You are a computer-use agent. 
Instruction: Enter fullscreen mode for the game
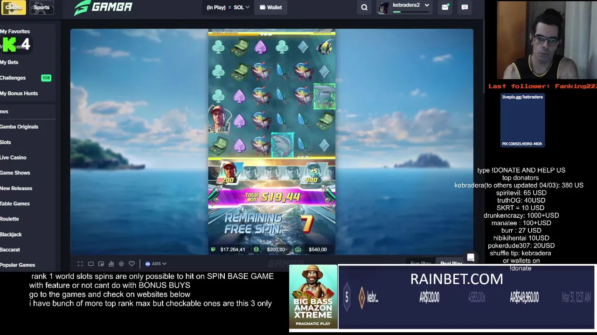pos(80,264)
